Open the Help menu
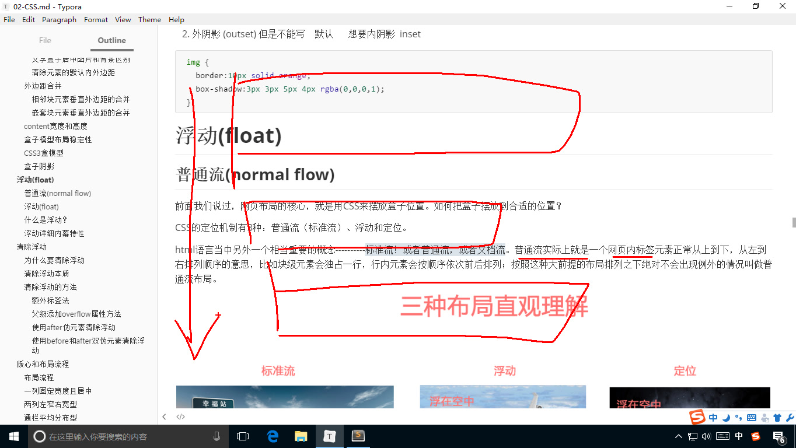Viewport: 796px width, 448px height. (x=176, y=19)
